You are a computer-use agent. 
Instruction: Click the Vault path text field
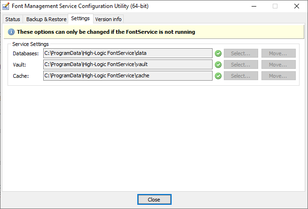[x=127, y=65]
